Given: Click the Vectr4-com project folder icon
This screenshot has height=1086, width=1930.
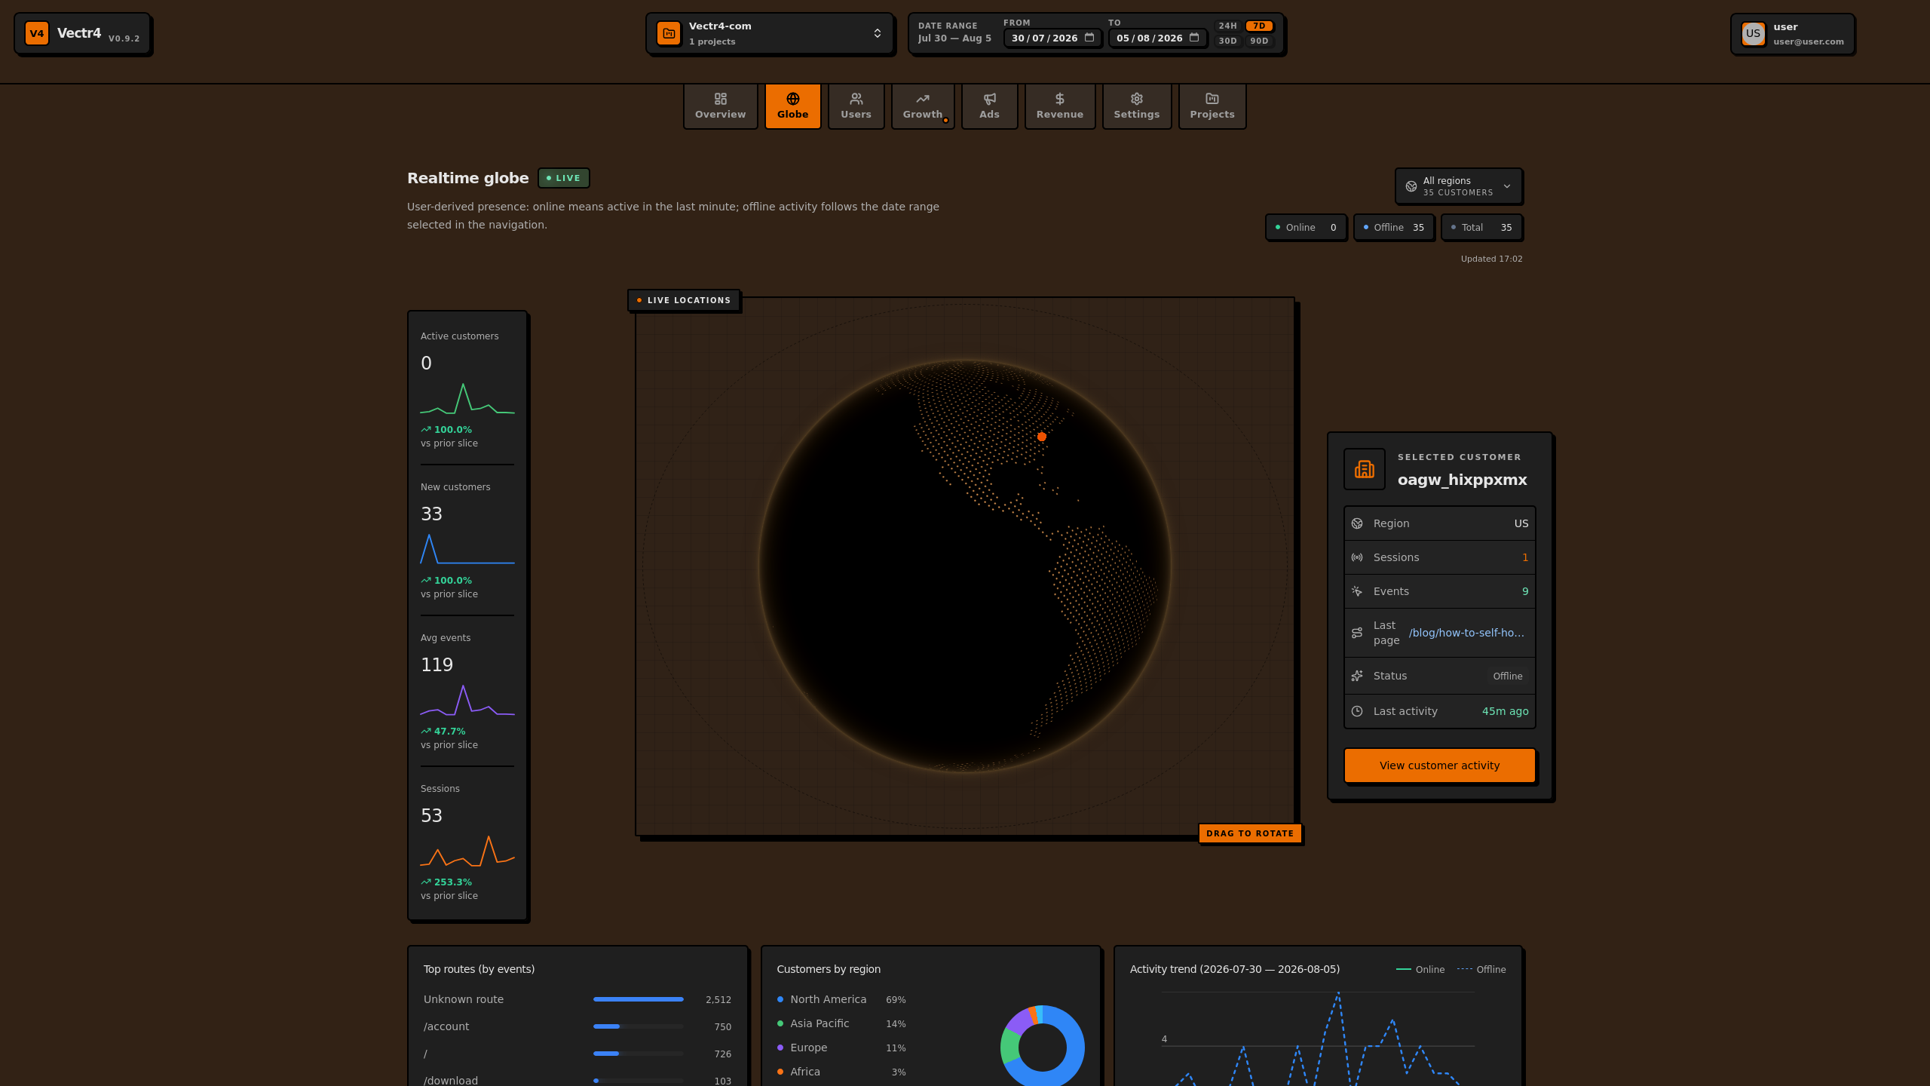Looking at the screenshot, I should pos(669,33).
